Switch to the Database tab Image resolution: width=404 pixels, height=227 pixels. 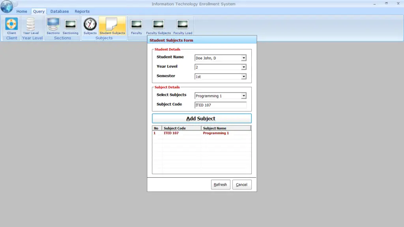tap(60, 11)
